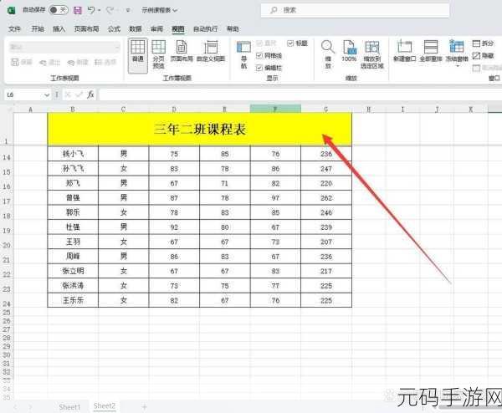The width and height of the screenshot is (502, 413).
Task: Uncheck the 标题 headings checkbox
Action: 290,43
